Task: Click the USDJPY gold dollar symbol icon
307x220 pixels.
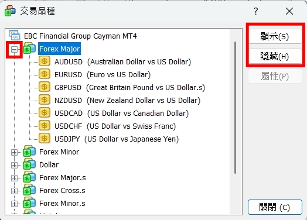Action: [x=45, y=139]
